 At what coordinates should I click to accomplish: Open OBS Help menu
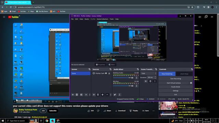(x=117, y=19)
